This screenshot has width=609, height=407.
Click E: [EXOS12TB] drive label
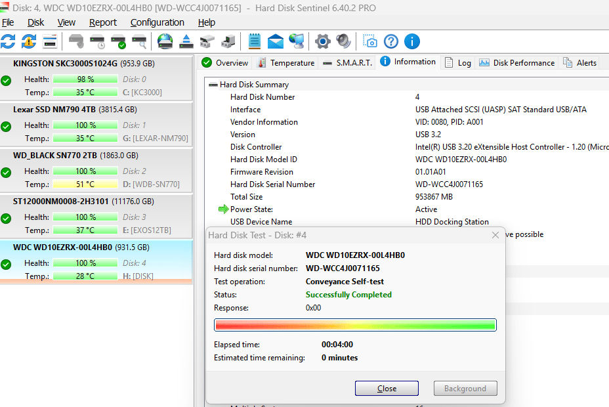(x=147, y=230)
